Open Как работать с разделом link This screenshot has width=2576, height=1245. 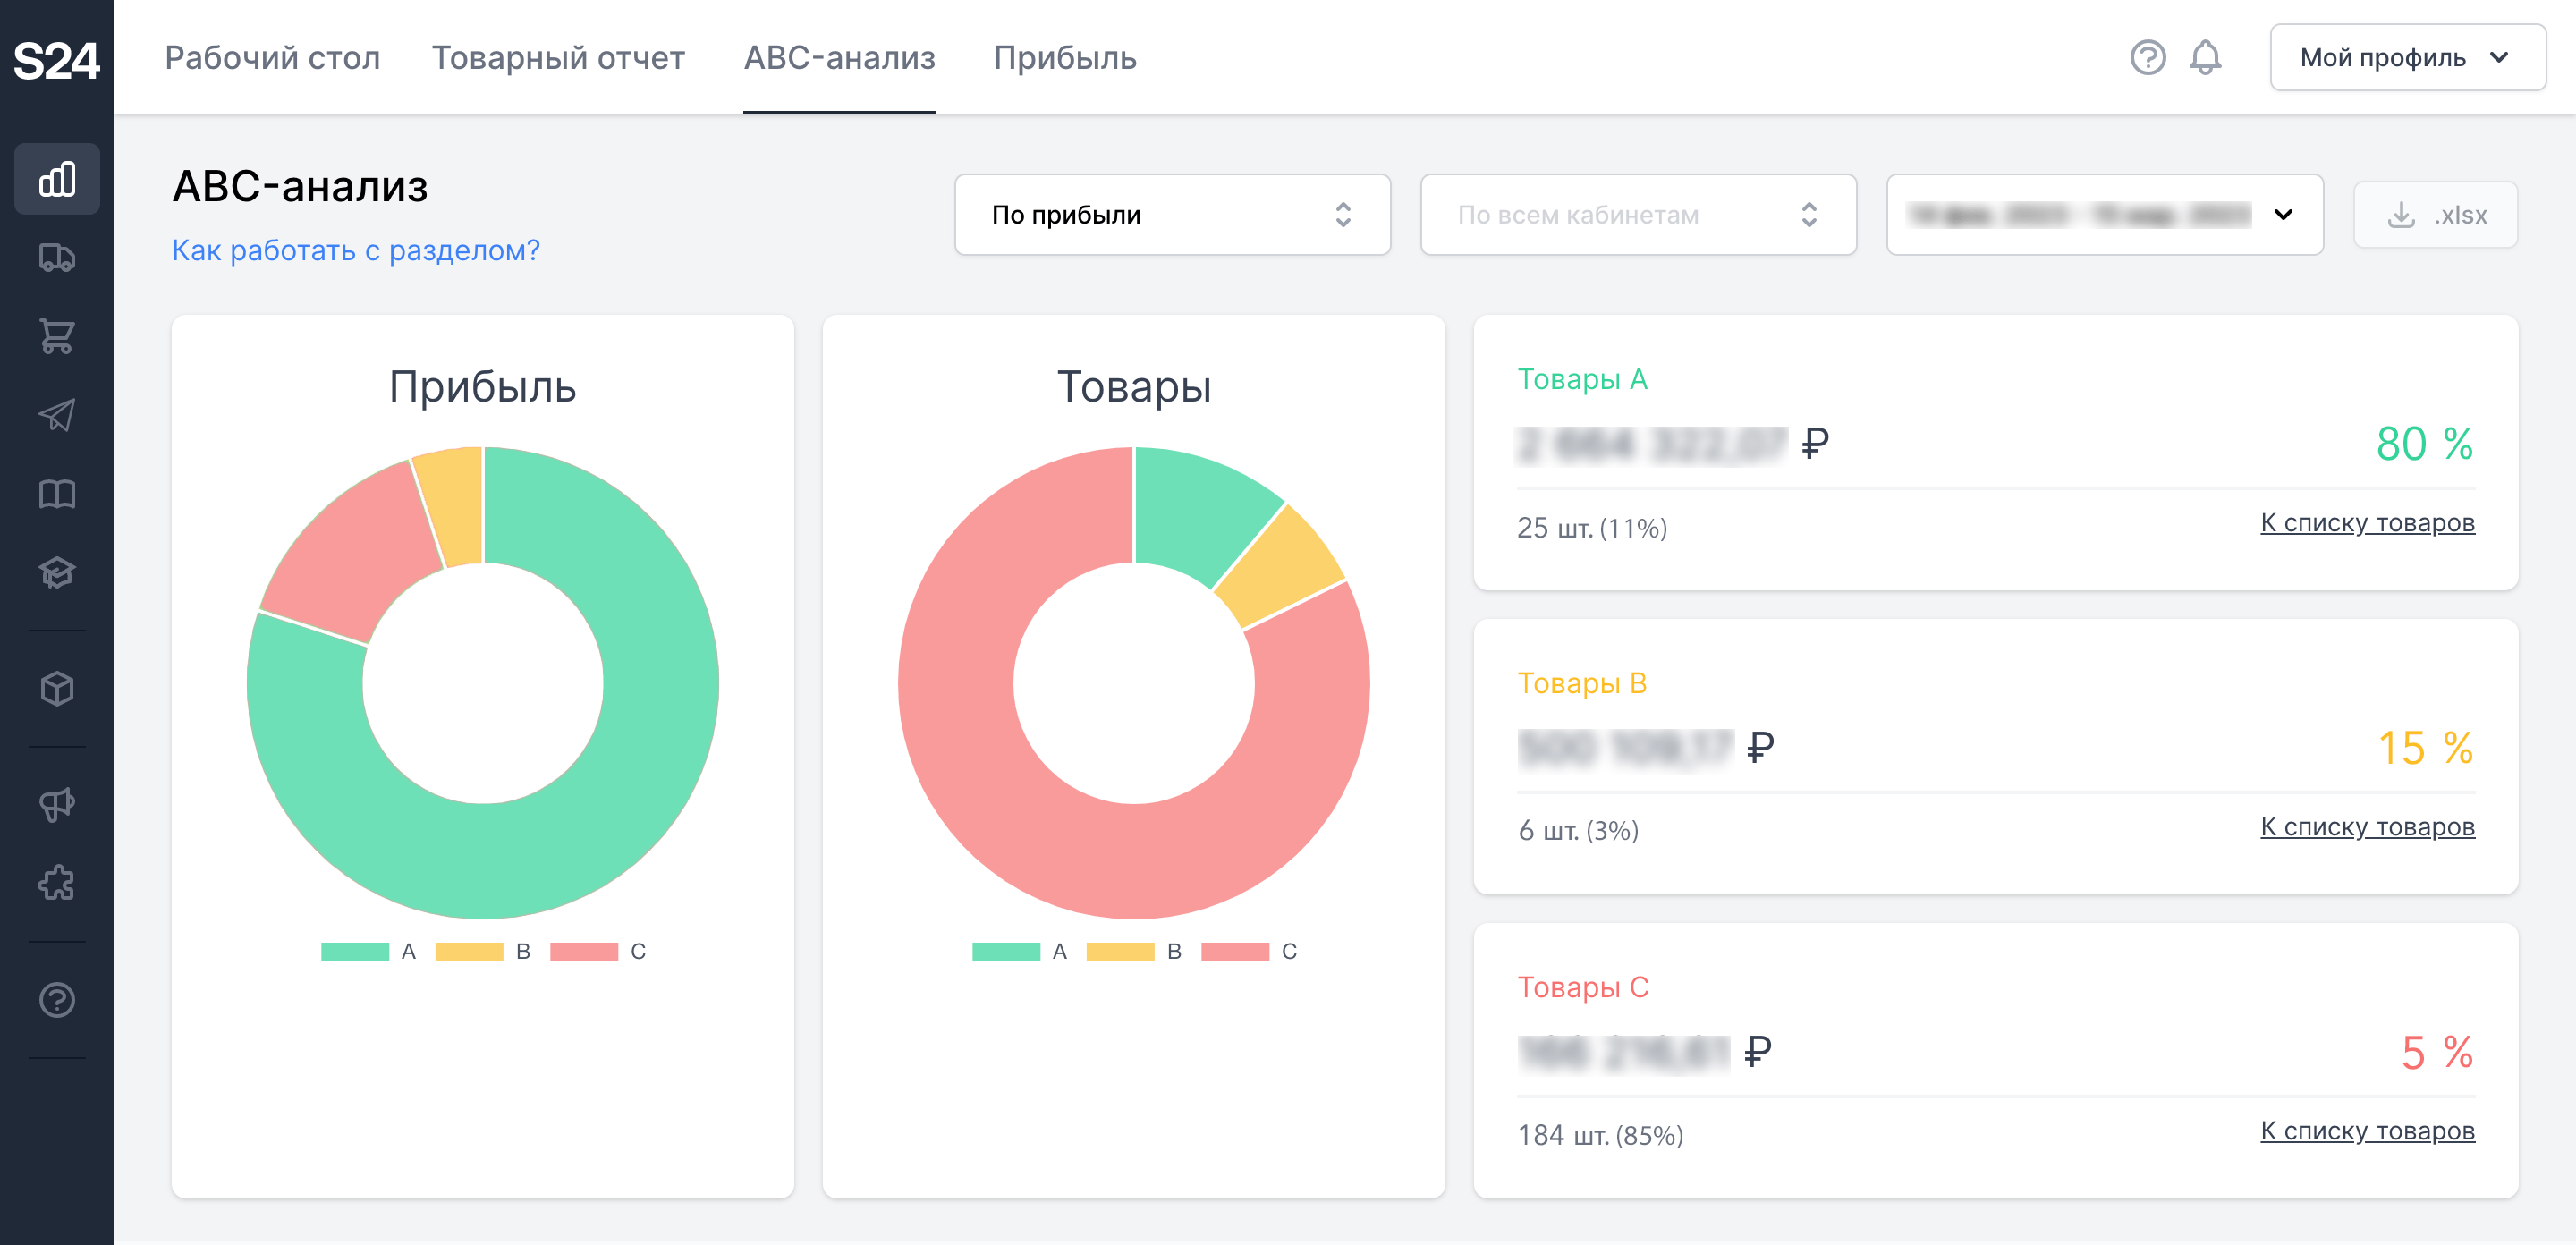click(355, 250)
